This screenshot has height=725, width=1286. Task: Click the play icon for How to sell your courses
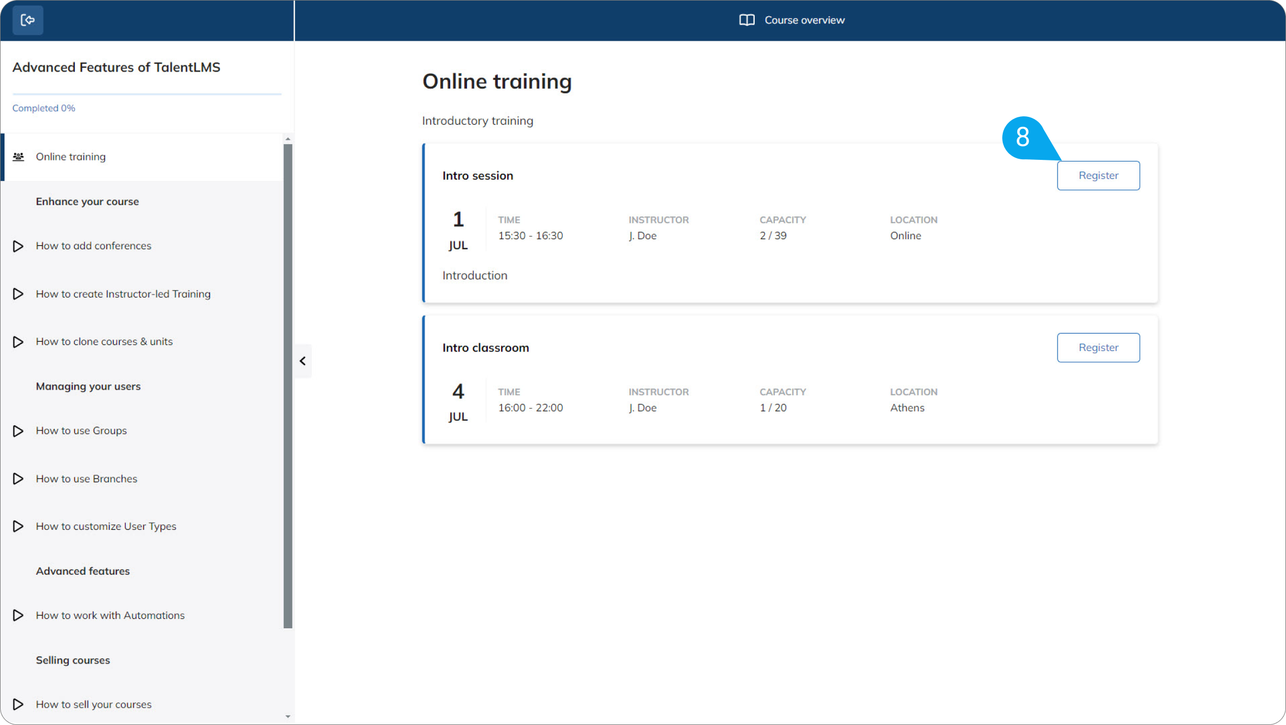tap(17, 704)
